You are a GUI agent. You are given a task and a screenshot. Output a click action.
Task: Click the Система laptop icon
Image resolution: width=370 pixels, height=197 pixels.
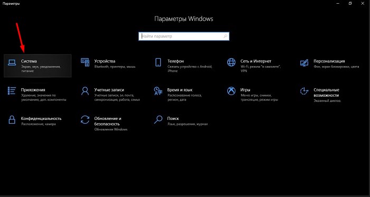12,62
